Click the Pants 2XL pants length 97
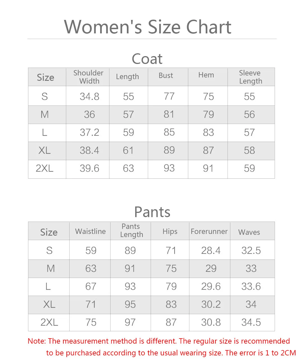 click(x=130, y=322)
